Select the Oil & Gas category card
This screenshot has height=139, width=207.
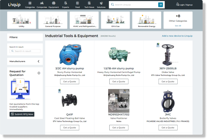(115, 20)
